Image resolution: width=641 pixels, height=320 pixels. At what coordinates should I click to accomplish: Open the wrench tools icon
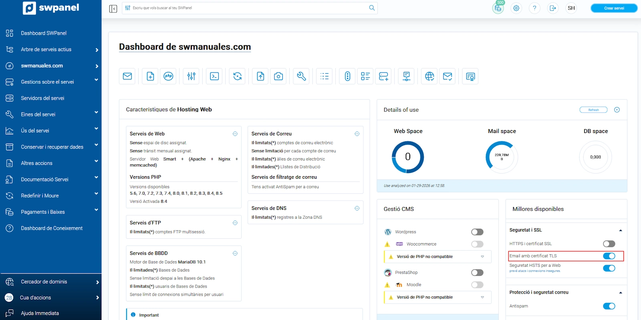(301, 76)
